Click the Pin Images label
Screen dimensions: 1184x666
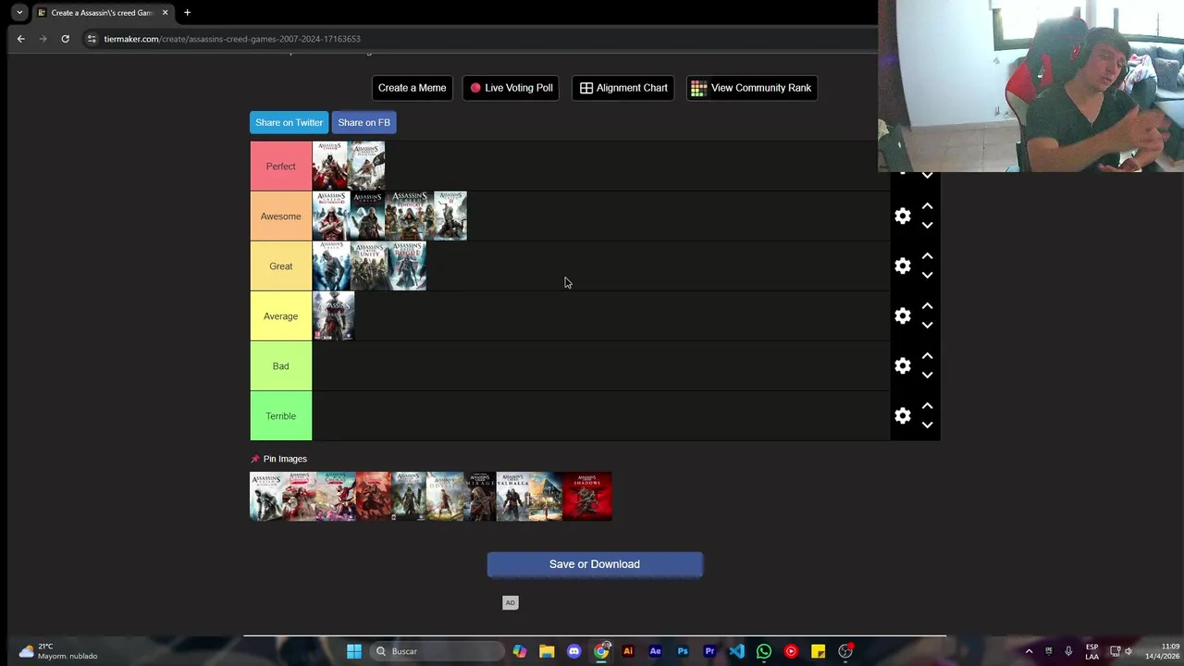pyautogui.click(x=285, y=459)
